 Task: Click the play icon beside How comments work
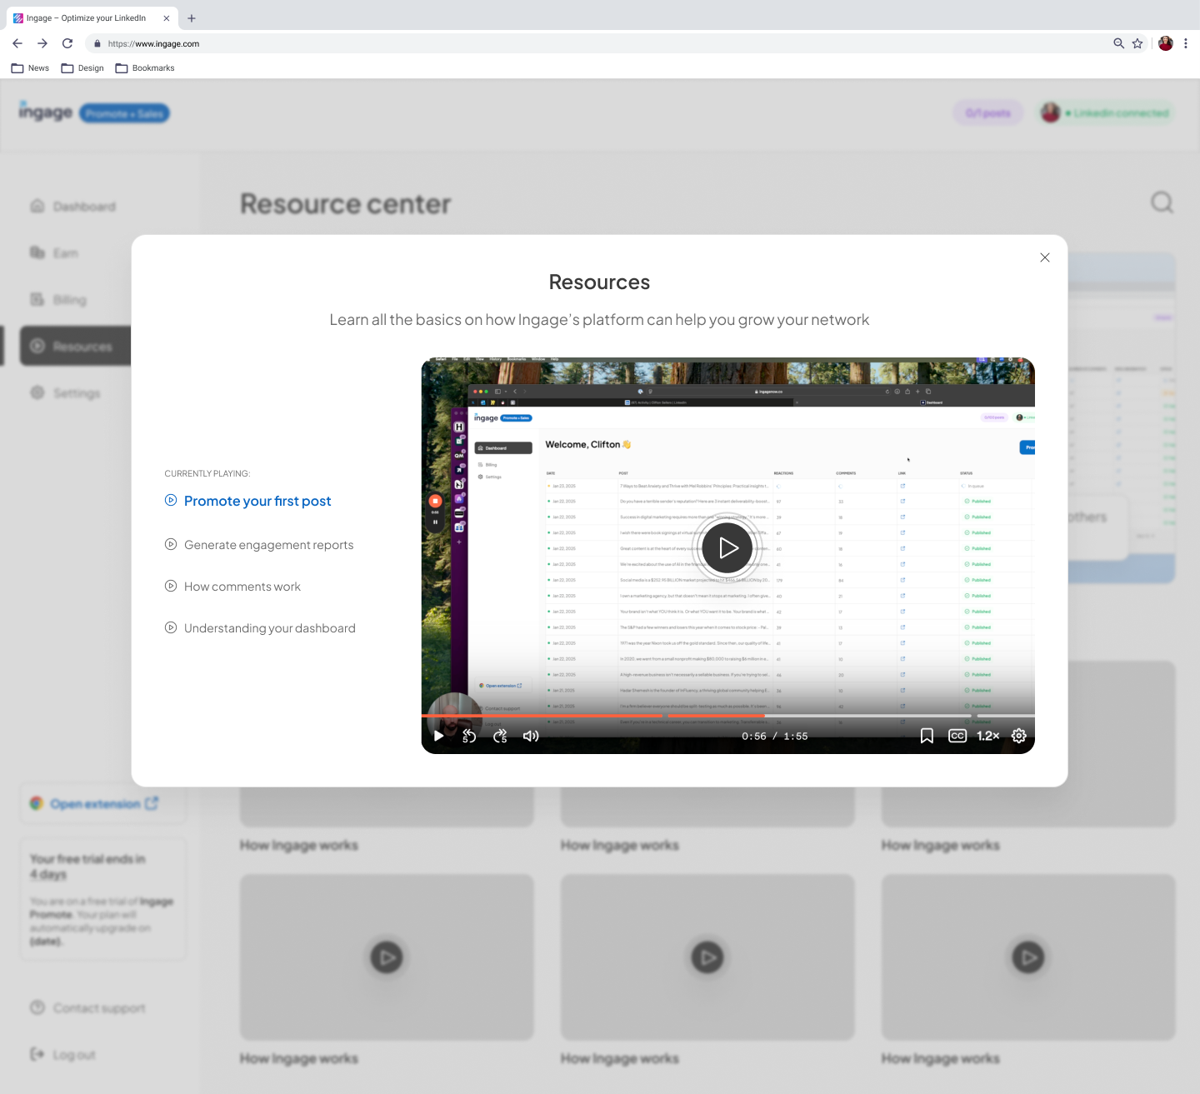171,586
